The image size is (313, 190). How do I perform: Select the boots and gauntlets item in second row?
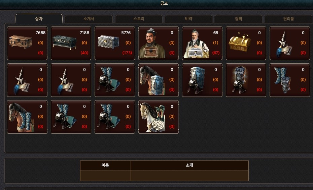click(289, 80)
